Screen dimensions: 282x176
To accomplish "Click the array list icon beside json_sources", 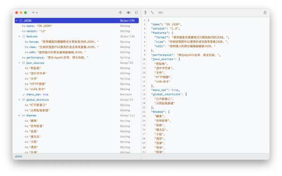I will pyautogui.click(x=23, y=63).
